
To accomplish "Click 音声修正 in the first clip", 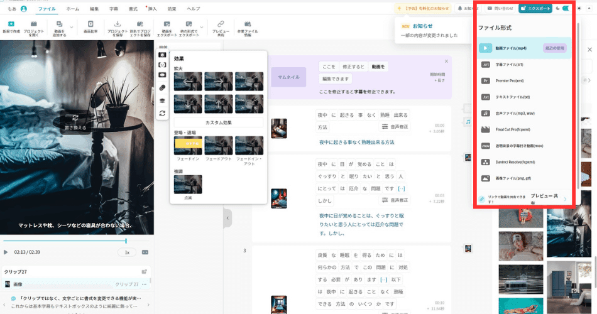I will click(395, 127).
